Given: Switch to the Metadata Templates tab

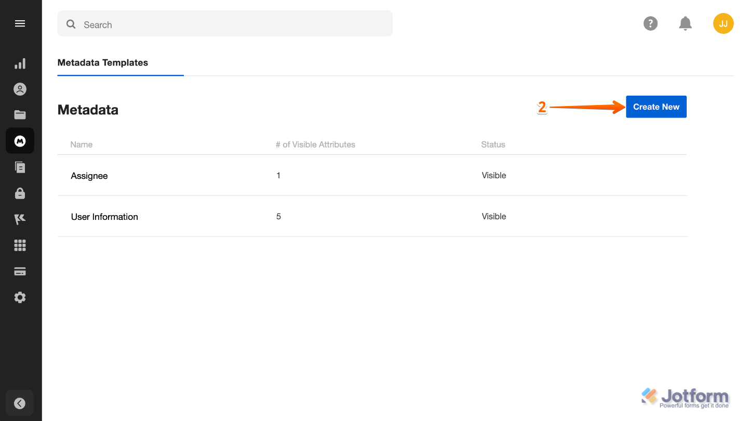Looking at the screenshot, I should point(102,62).
